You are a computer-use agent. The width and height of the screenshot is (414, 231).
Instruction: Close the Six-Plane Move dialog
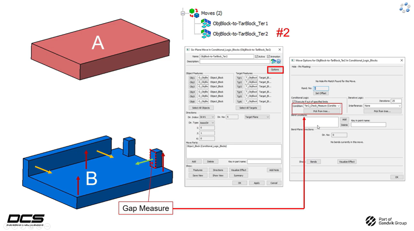[279, 50]
